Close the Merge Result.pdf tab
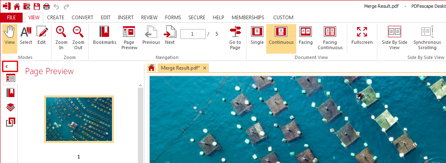The image size is (446, 163). [x=204, y=68]
